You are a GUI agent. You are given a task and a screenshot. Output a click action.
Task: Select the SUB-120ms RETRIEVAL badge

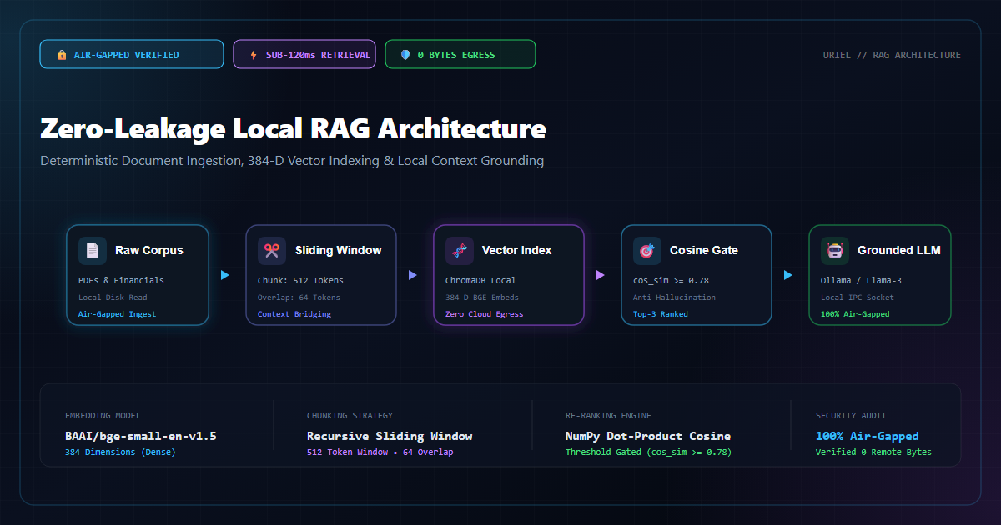[304, 54]
